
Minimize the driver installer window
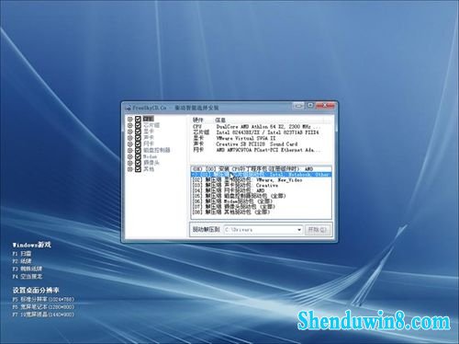pos(298,106)
